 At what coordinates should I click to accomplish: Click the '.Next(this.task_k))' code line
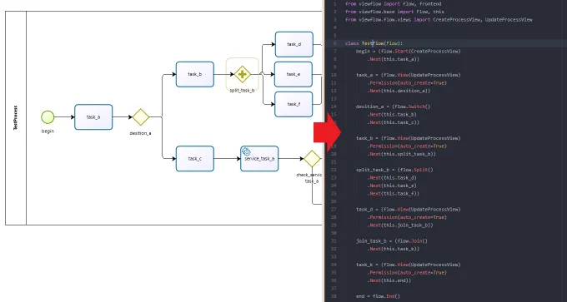pyautogui.click(x=394, y=249)
